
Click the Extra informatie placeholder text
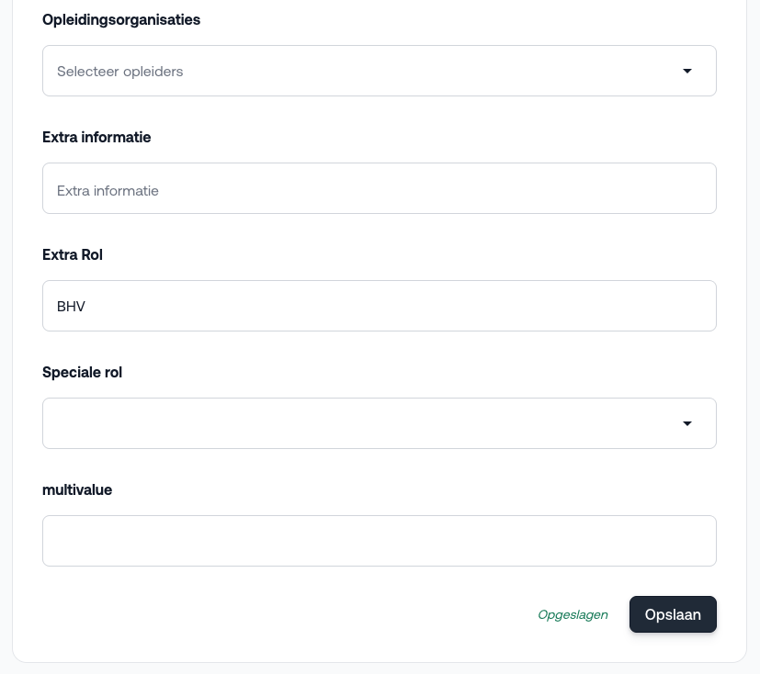(x=108, y=191)
